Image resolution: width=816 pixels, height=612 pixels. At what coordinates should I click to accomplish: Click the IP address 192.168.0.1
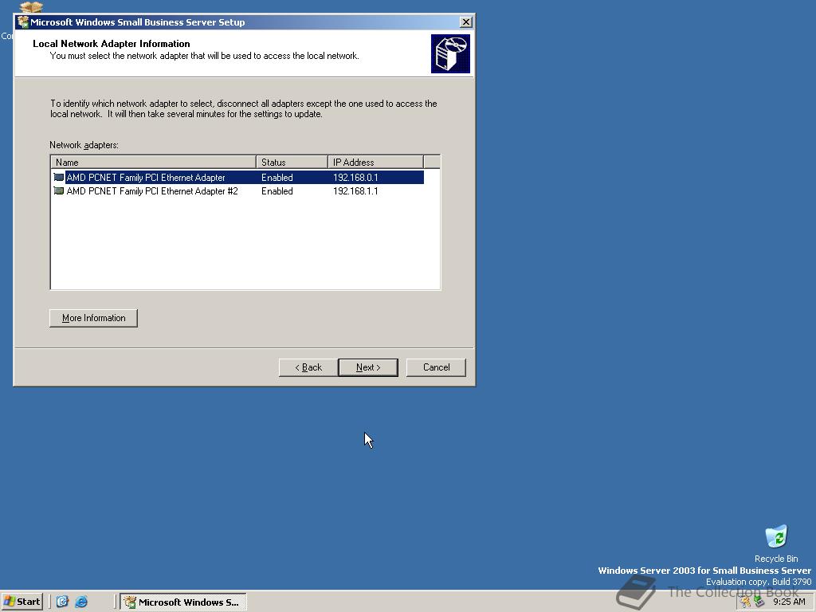(355, 178)
